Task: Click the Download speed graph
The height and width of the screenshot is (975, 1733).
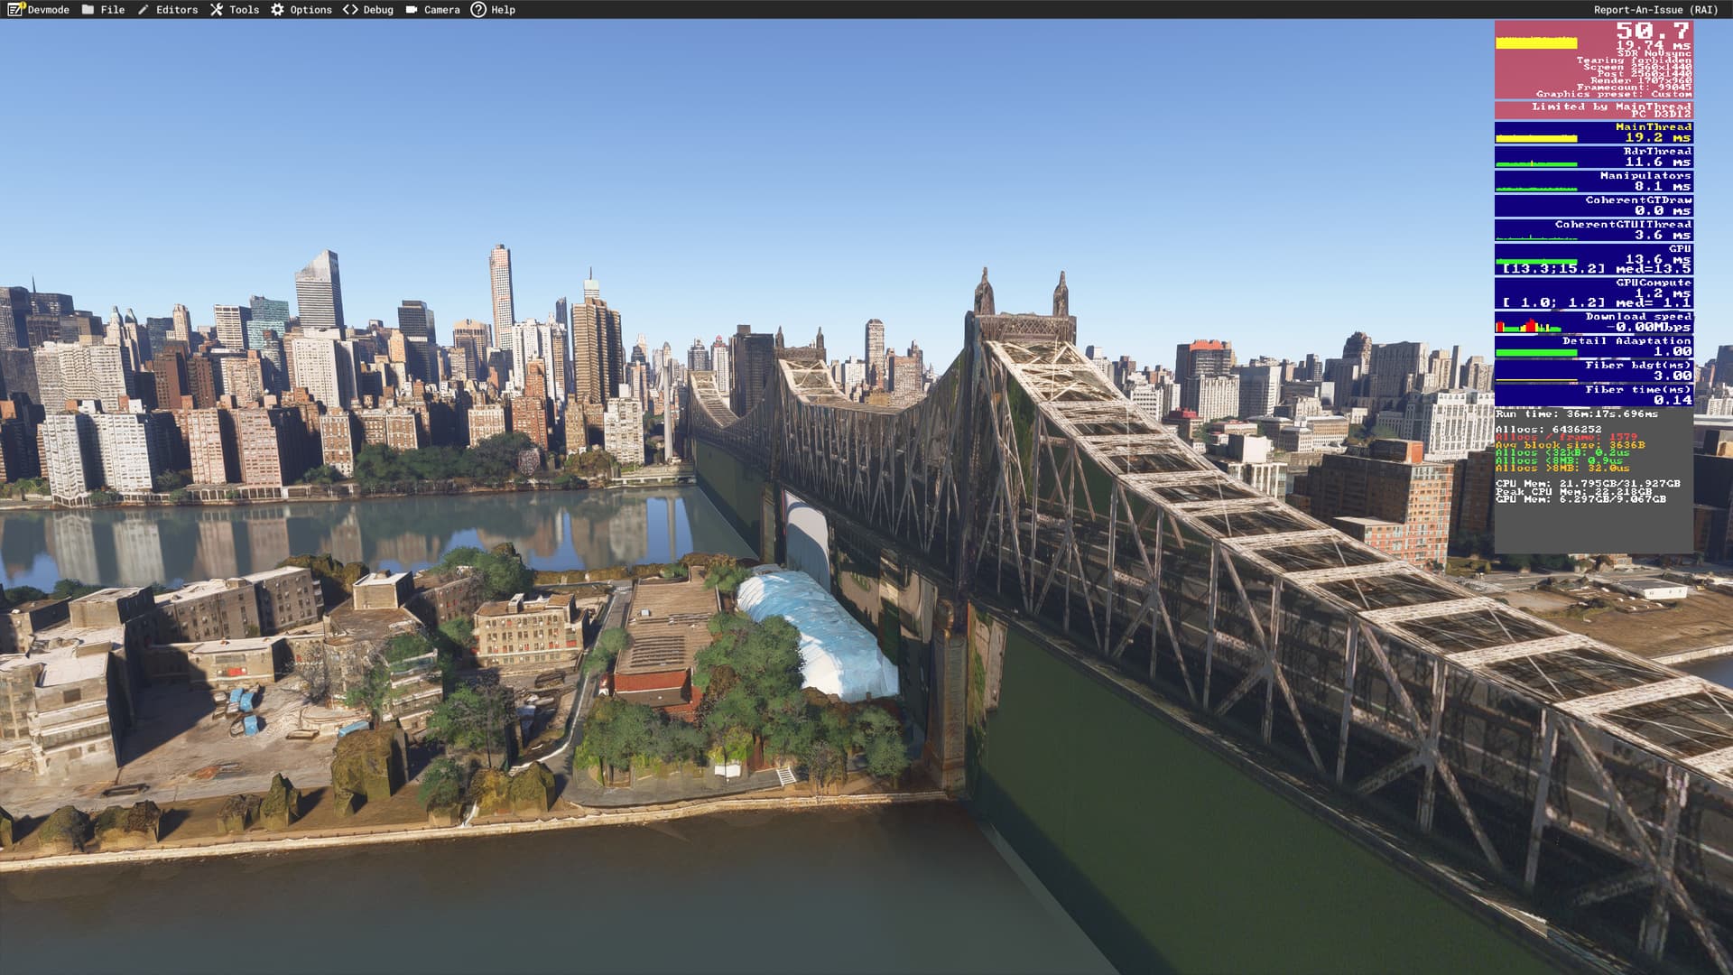Action: [1529, 326]
